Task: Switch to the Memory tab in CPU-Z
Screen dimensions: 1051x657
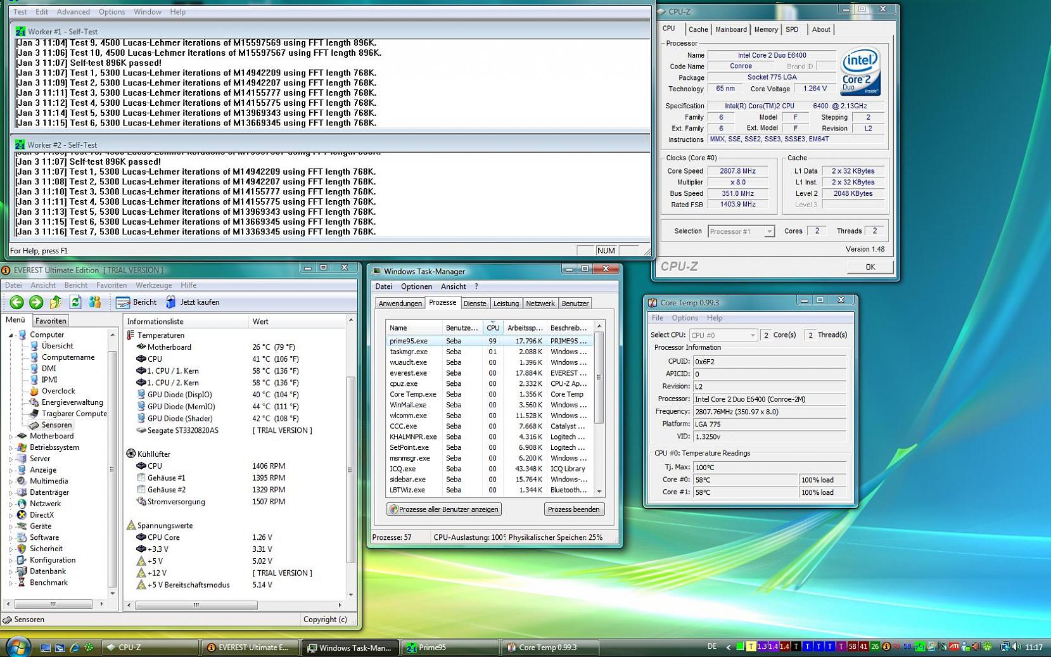Action: (x=765, y=30)
